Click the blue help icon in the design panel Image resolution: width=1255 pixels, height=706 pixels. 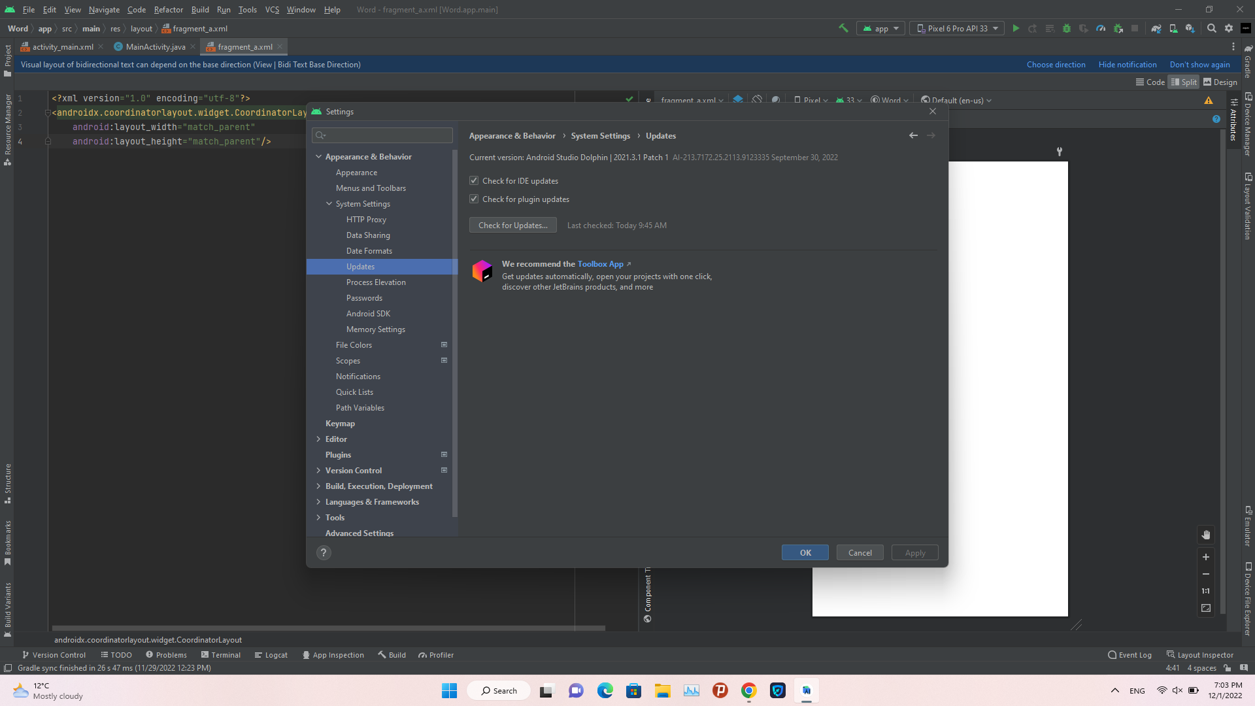(1216, 119)
